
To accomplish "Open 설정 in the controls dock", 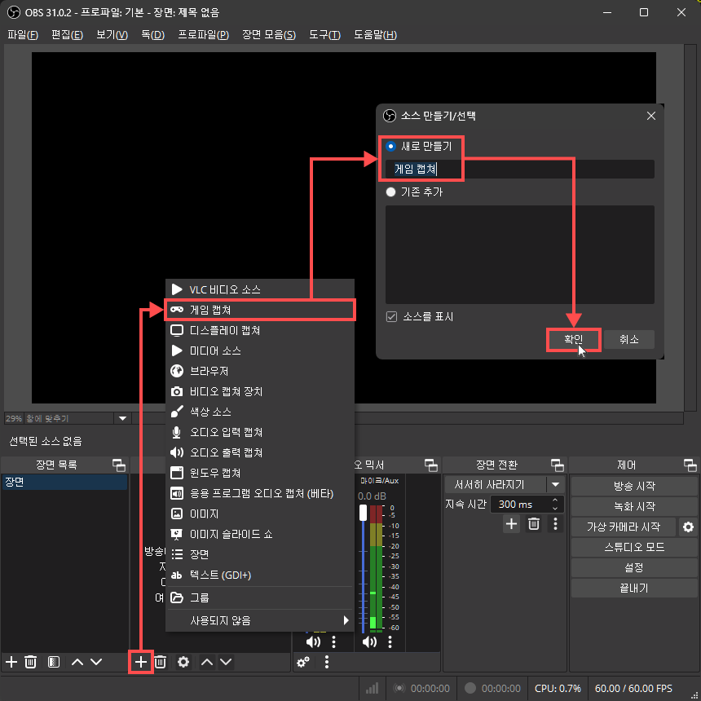I will [x=634, y=567].
